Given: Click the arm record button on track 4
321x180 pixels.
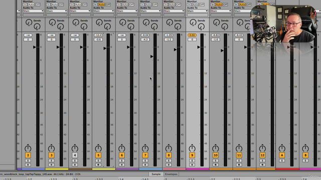Looking at the screenshot, I should click(75, 164).
